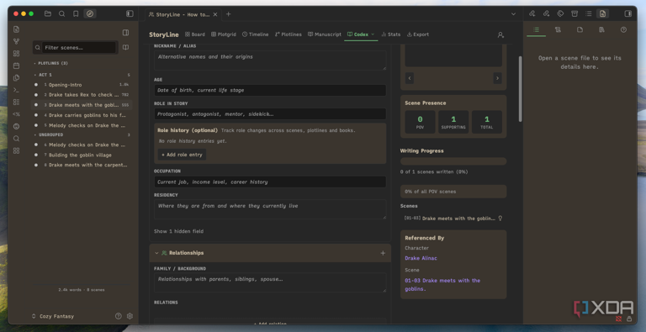
Task: Open 01-03 Drake meets with the goblins link
Action: pyautogui.click(x=442, y=285)
